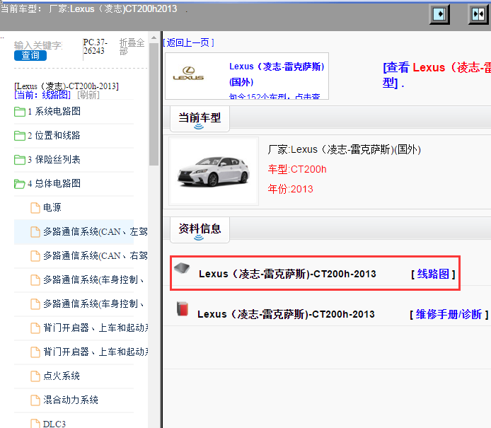491x428 pixels.
Task: Click gray book icon for 线路图 row
Action: [x=182, y=268]
